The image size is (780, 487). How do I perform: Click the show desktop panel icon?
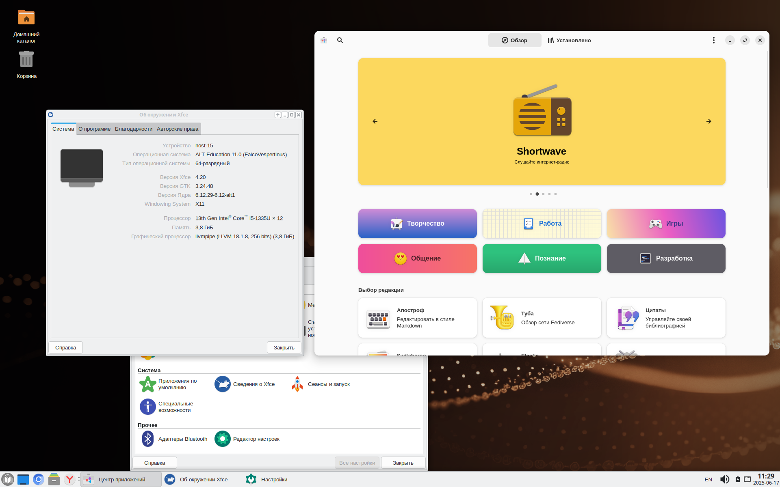coord(23,479)
